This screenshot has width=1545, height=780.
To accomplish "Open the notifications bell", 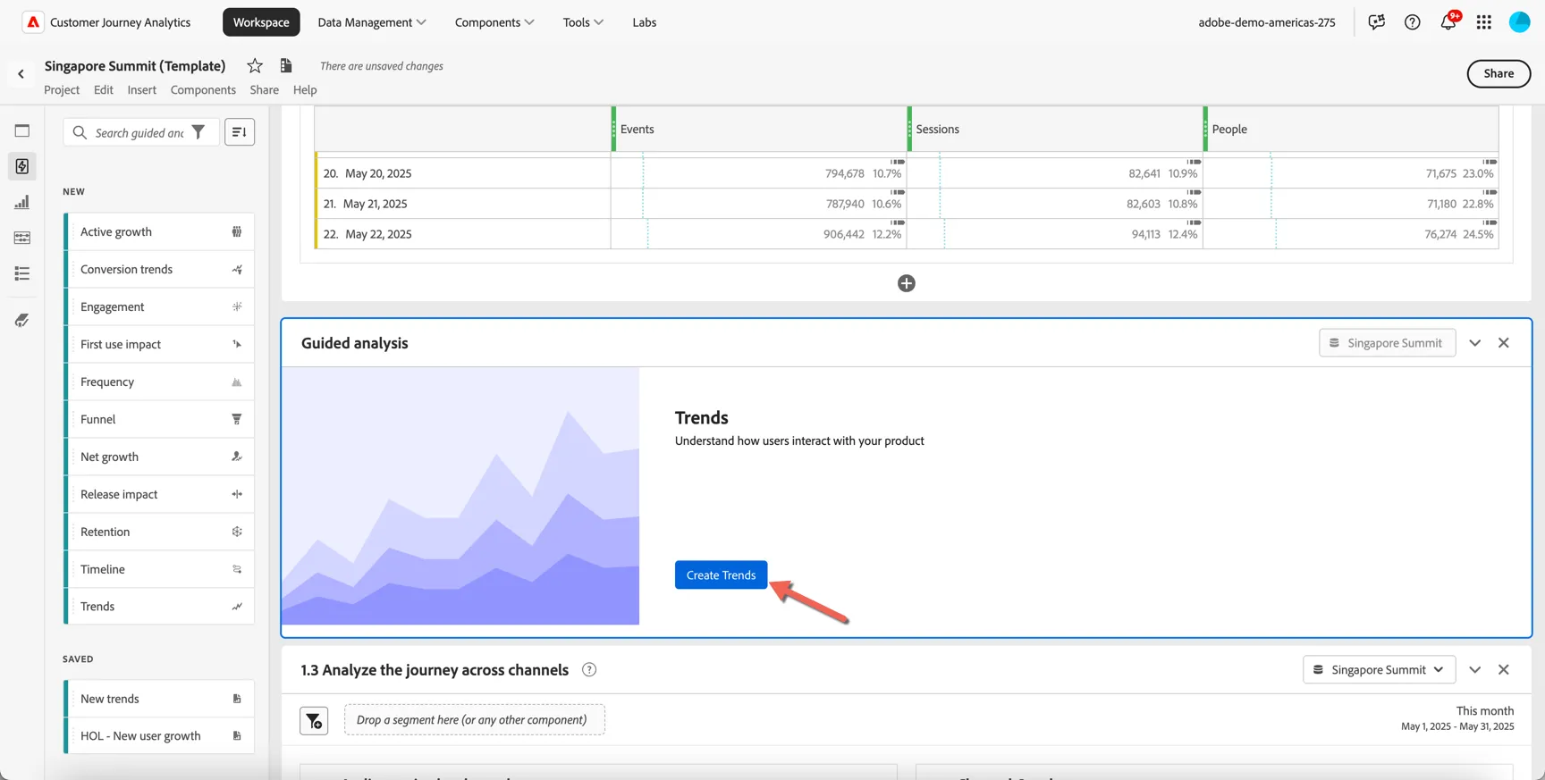I will click(x=1448, y=21).
